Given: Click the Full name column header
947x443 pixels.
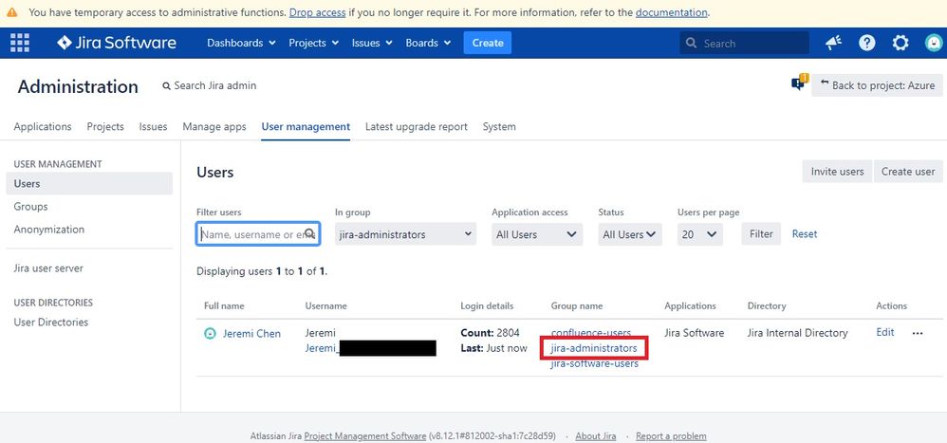Looking at the screenshot, I should [x=224, y=306].
